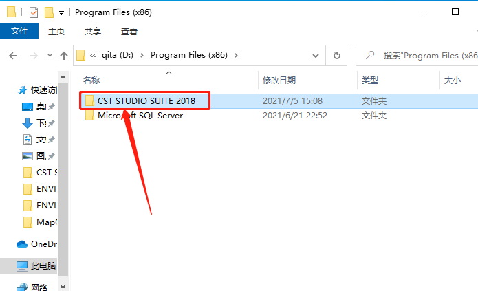Open the 共享 ribbon tab
This screenshot has width=478, height=291.
pyautogui.click(x=93, y=32)
